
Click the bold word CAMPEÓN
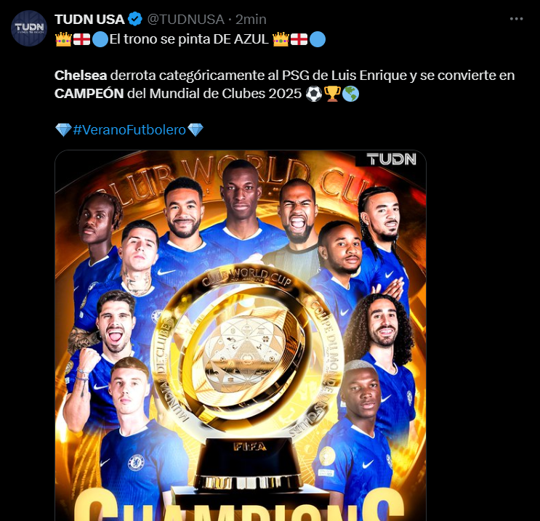pos(89,94)
